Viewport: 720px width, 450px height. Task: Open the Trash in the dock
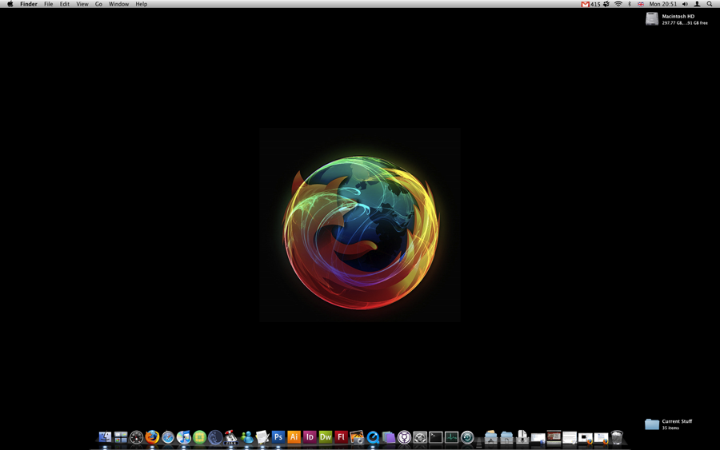[x=617, y=438]
